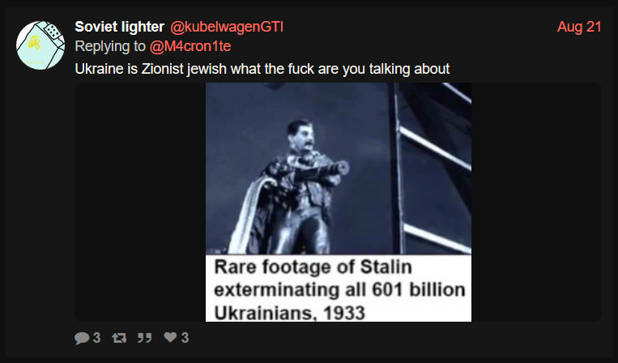This screenshot has width=618, height=363.
Task: Open the Soviet lighter display name
Action: [119, 27]
